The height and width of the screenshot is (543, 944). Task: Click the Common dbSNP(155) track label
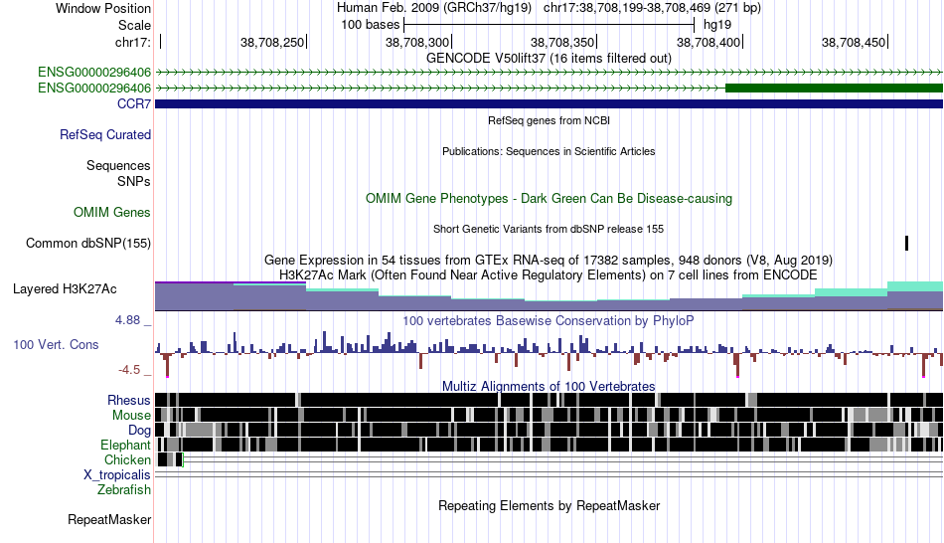[88, 243]
